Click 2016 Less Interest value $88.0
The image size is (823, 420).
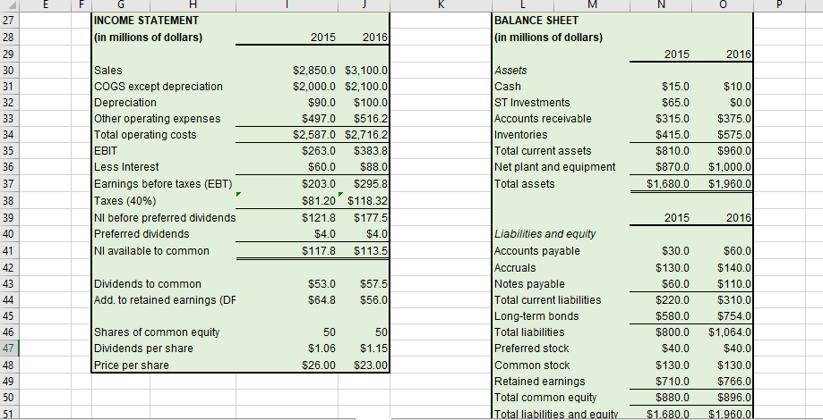click(x=373, y=167)
